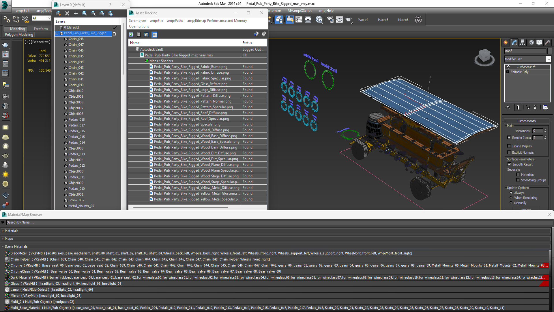
Task: Click Delete layer X icon in Layer dialog
Action: pos(67,13)
